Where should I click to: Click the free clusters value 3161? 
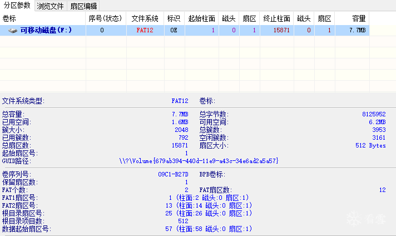tap(379, 137)
